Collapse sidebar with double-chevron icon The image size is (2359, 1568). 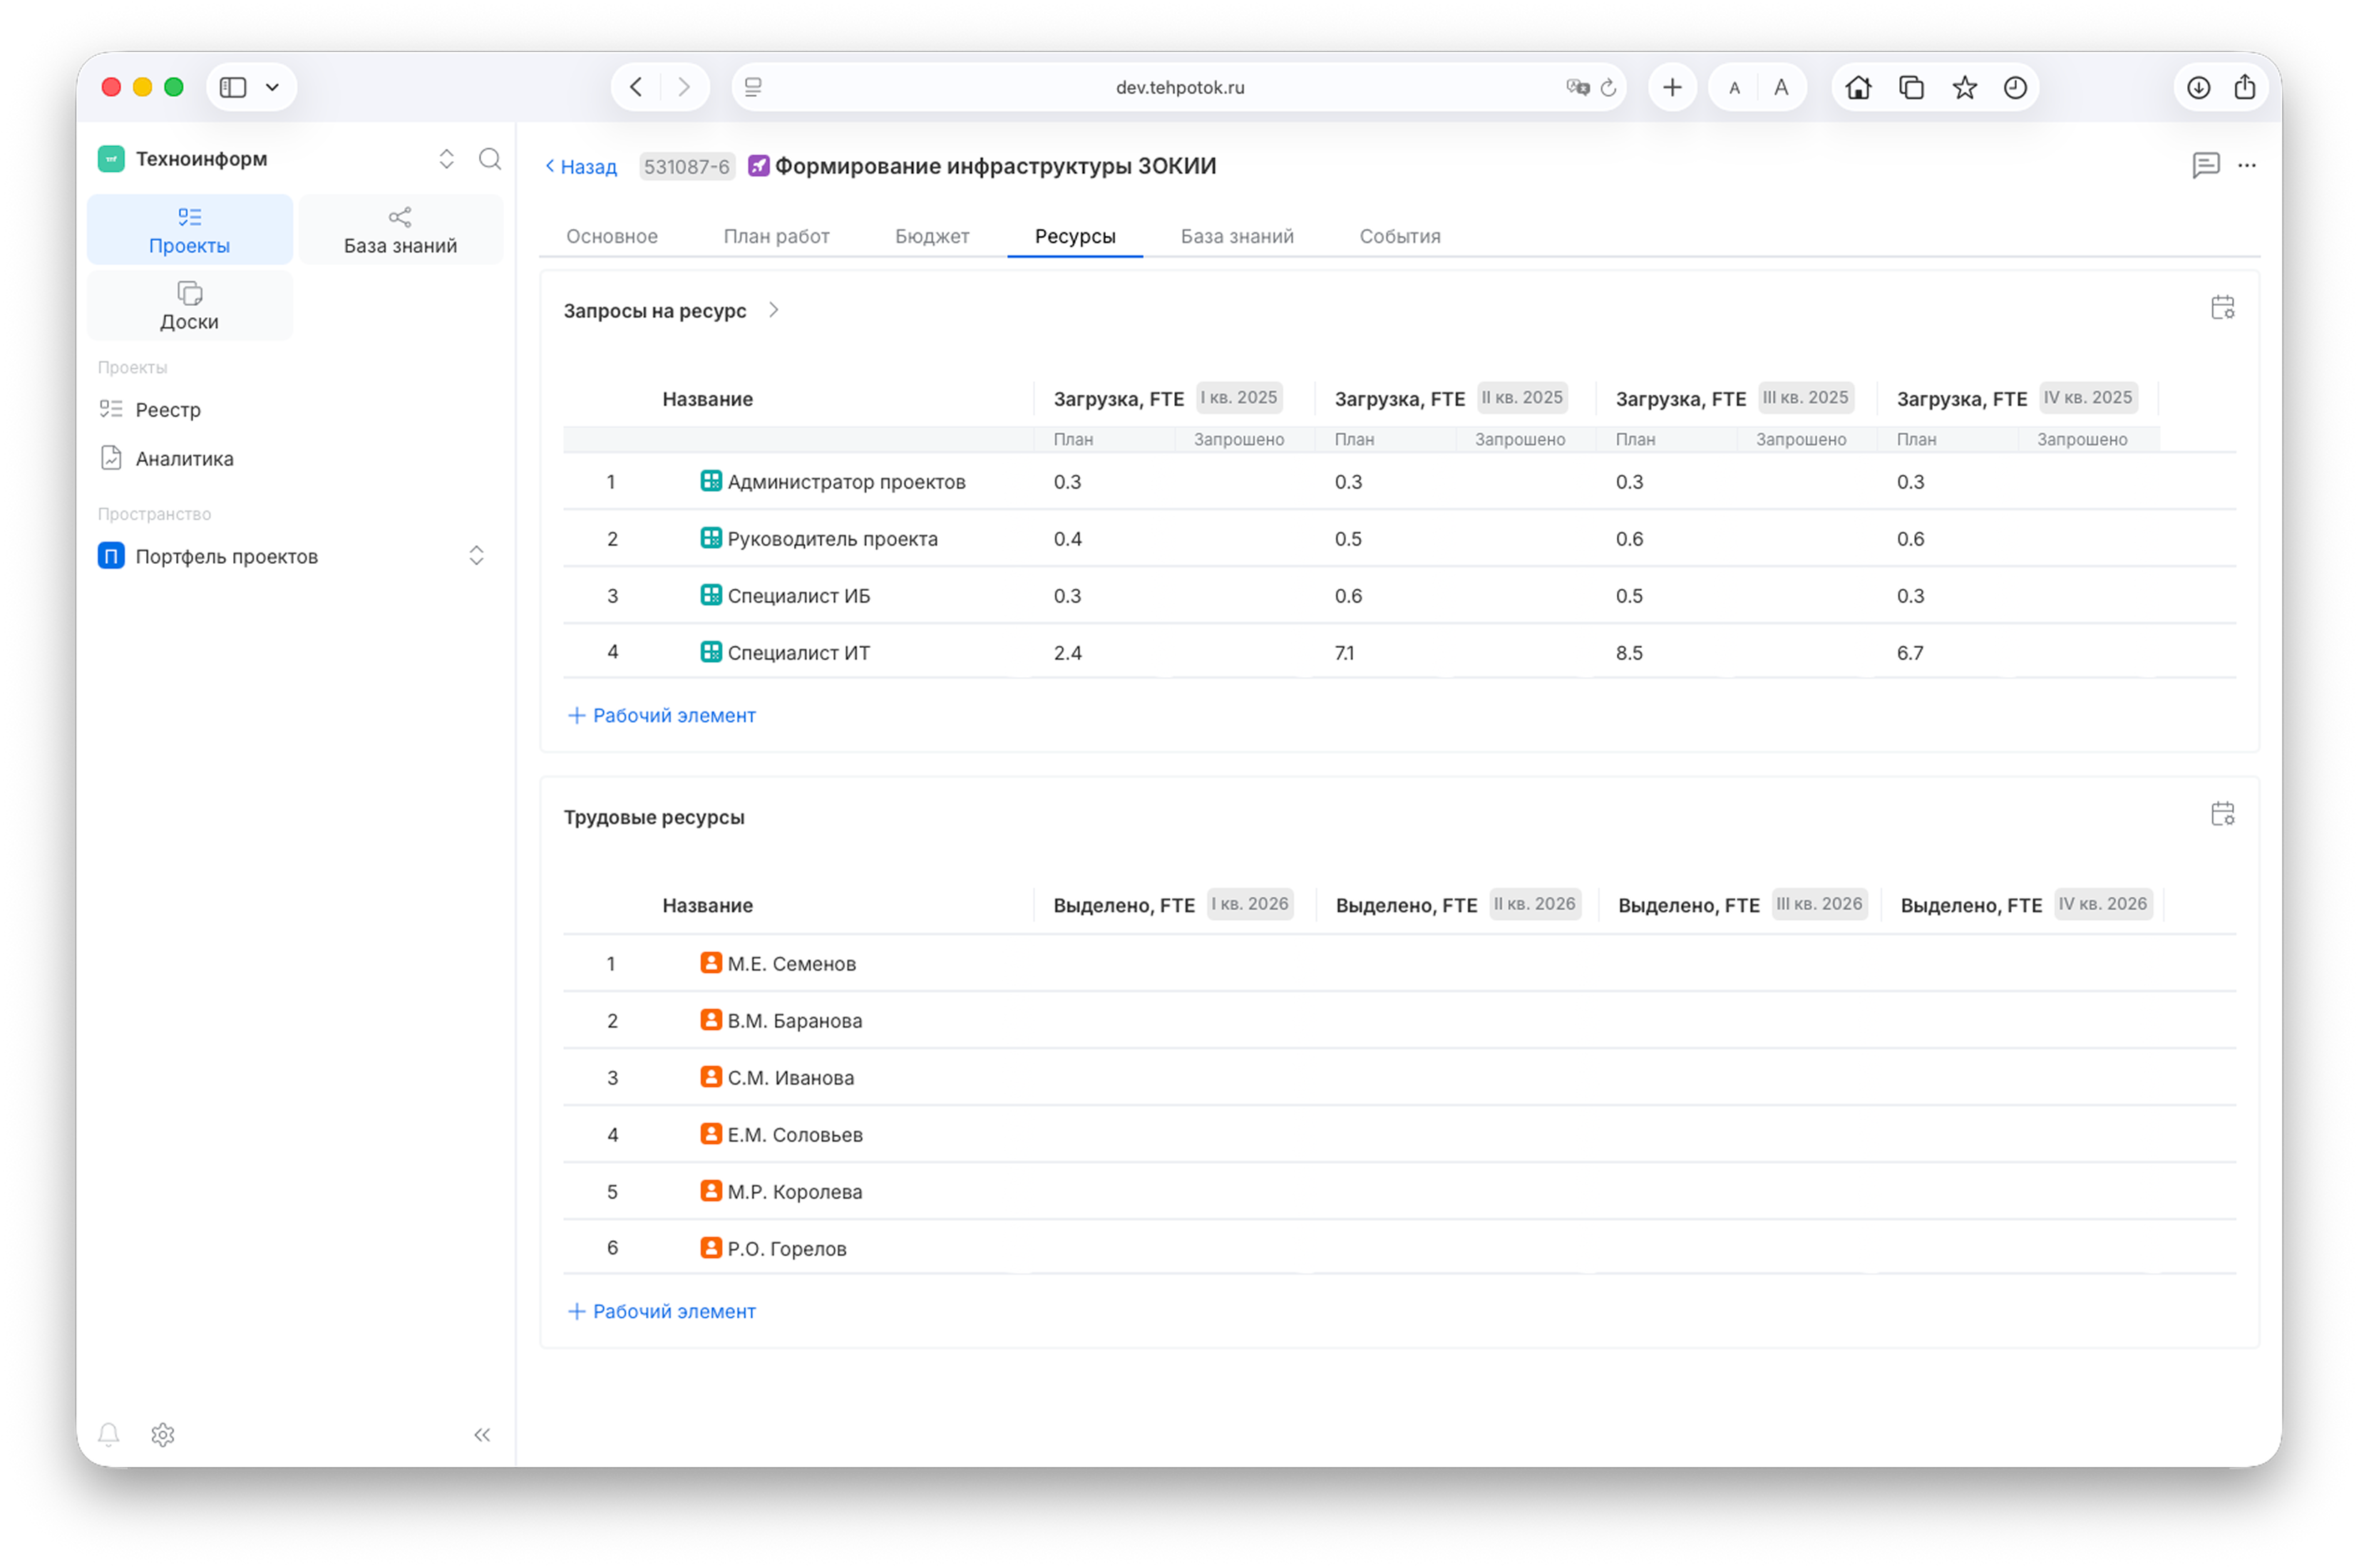482,1434
